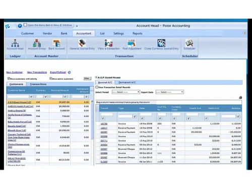Image resolution: width=252 pixels, height=189 pixels.
Task: Click the Balance column header
Action: pos(231,108)
